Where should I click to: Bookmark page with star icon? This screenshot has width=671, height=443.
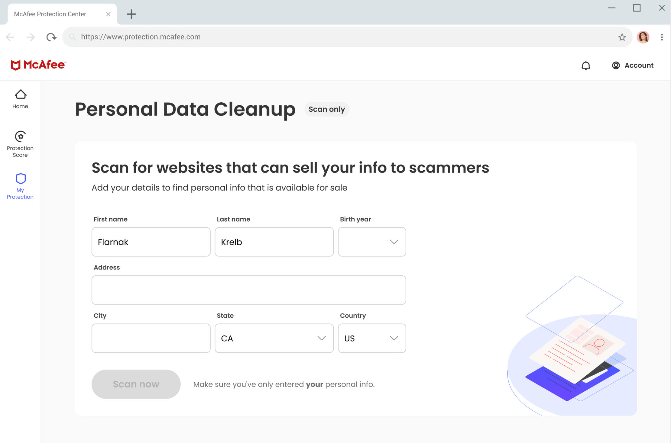(x=622, y=37)
